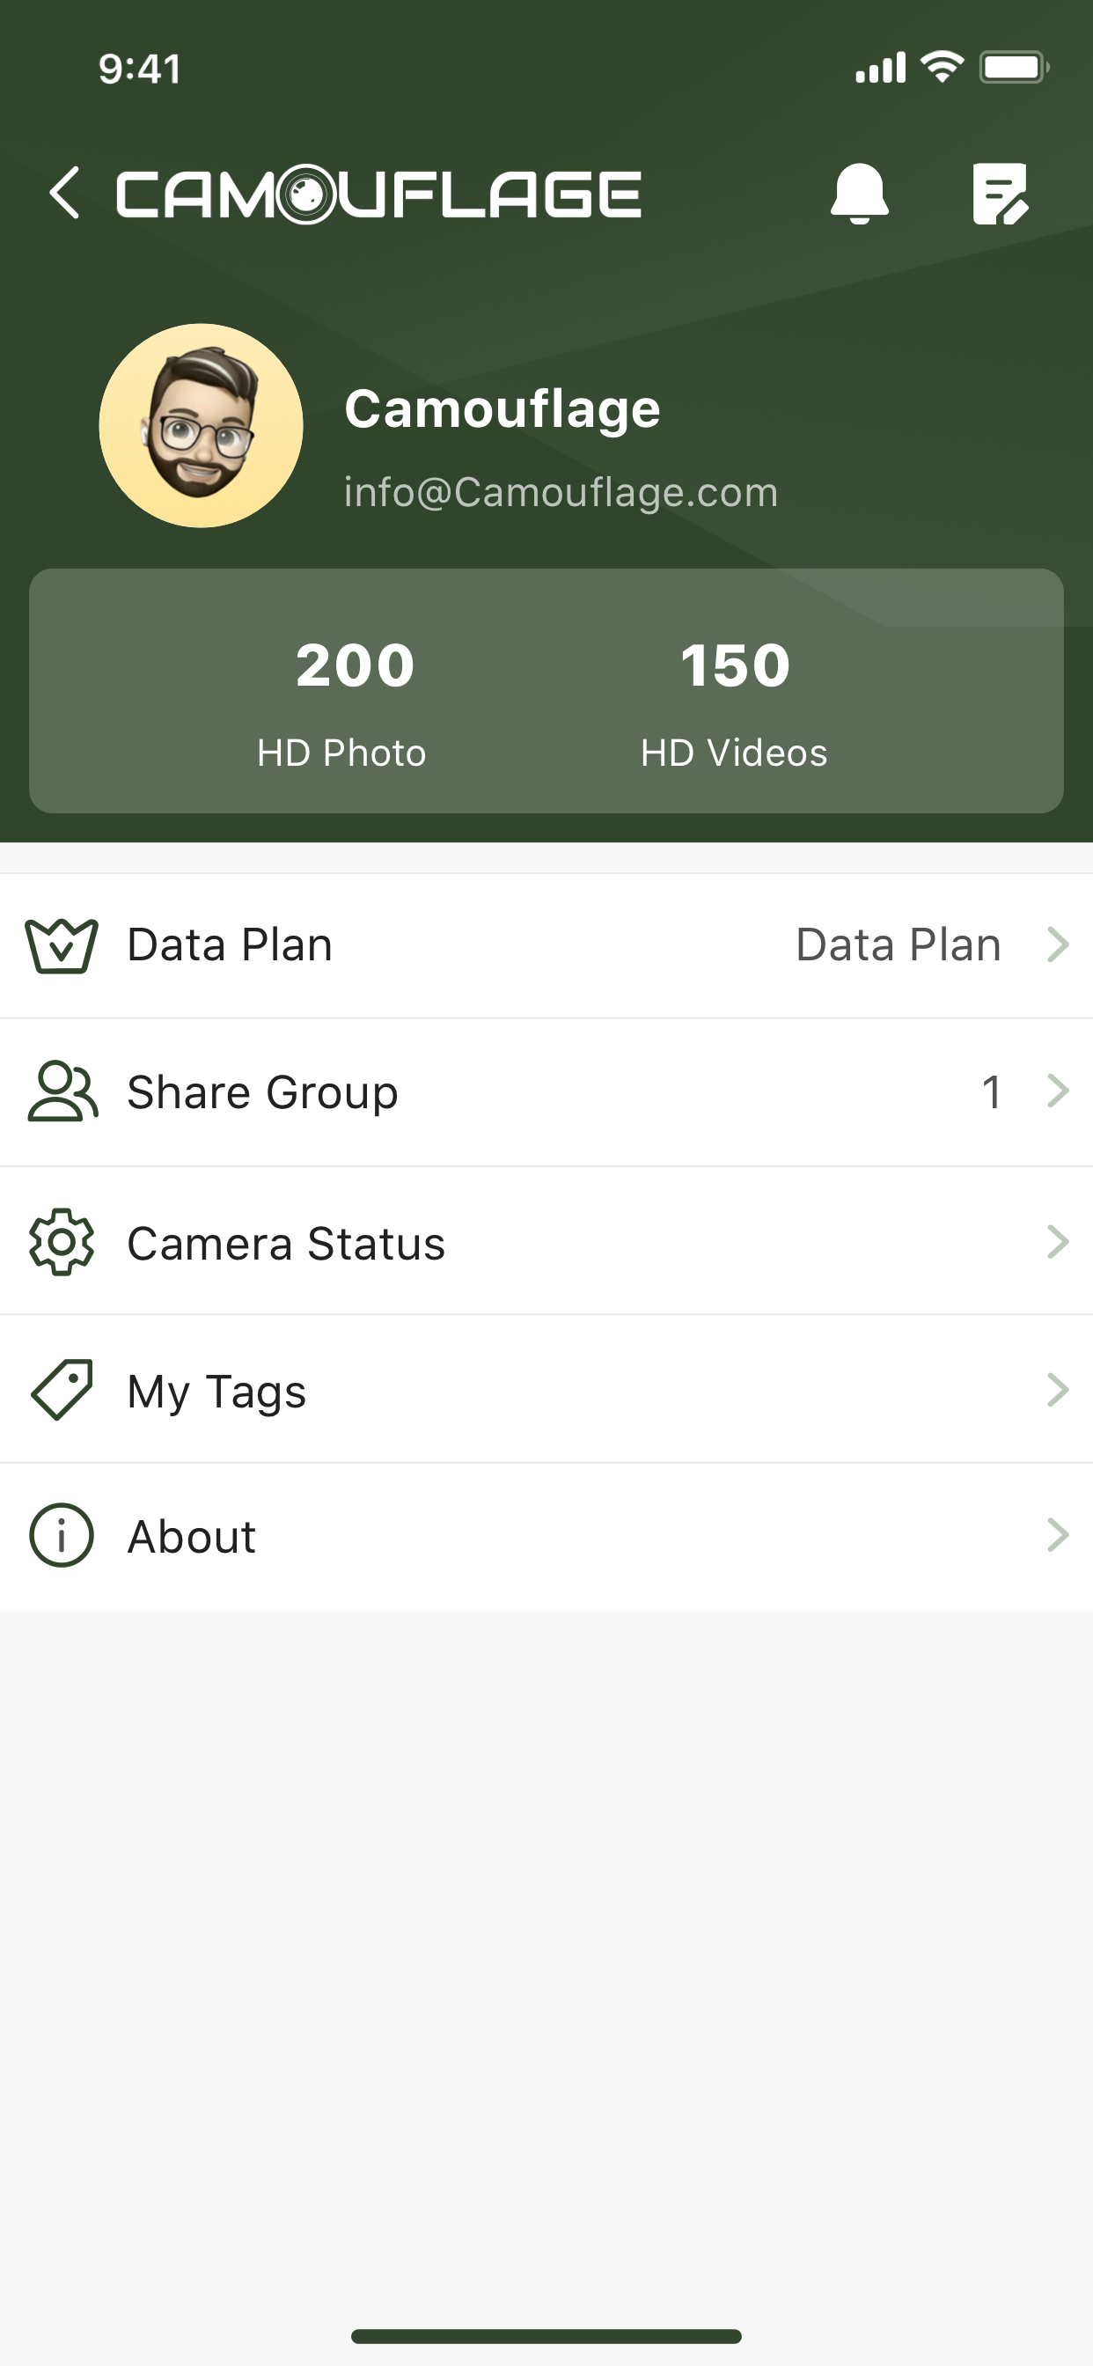The width and height of the screenshot is (1093, 2366).
Task: Tap the back arrow icon
Action: coord(64,194)
